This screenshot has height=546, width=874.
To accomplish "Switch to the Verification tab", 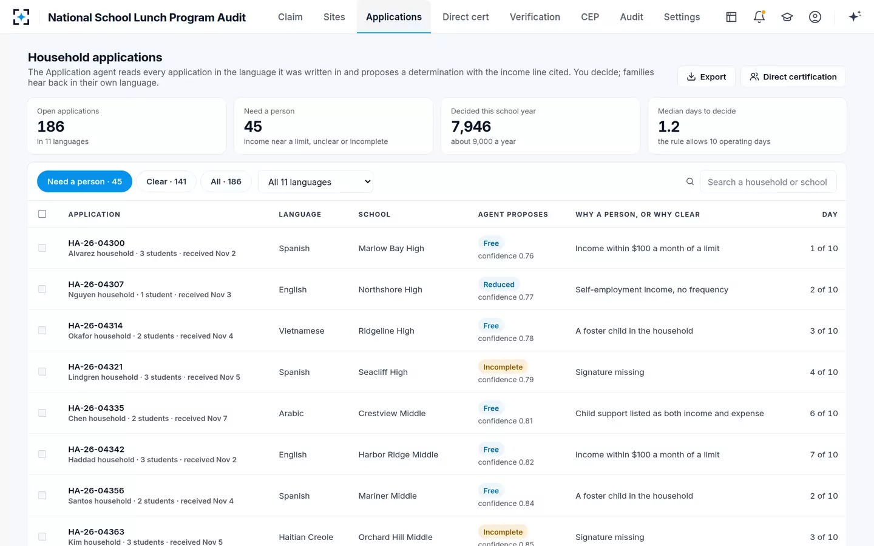I will (x=535, y=17).
